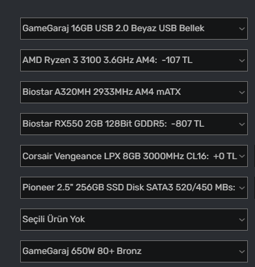This screenshot has height=267, width=255.
Task: Click the chevron beside the USB Bellek selection
Action: point(242,29)
